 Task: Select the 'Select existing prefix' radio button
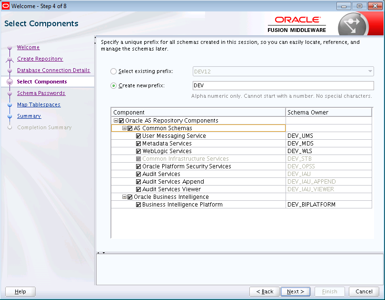[113, 72]
